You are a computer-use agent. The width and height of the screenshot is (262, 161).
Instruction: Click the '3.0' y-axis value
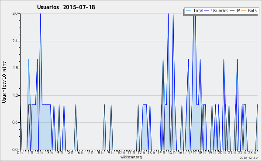pos(15,13)
